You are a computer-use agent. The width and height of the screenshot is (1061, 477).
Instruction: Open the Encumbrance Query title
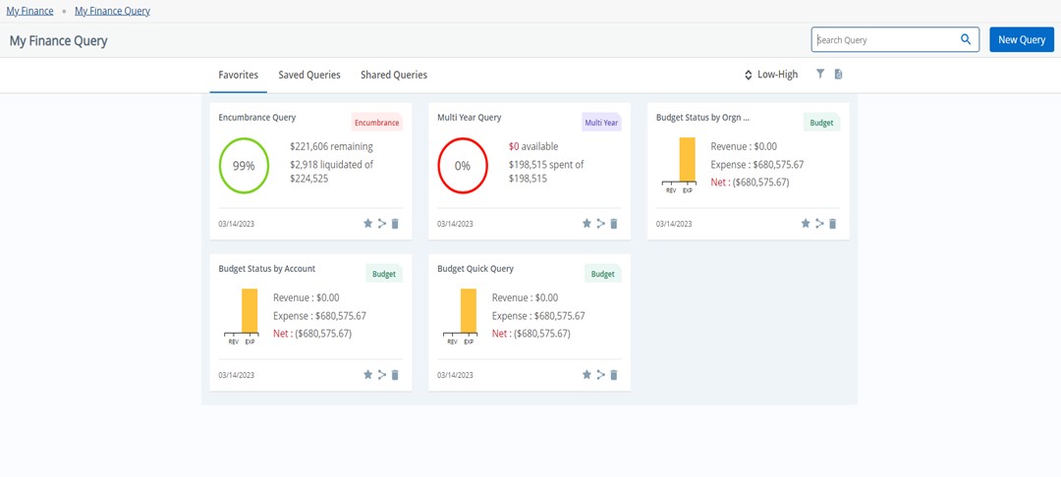coord(257,118)
